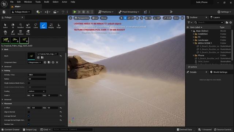Open the Build menu

[46, 2]
